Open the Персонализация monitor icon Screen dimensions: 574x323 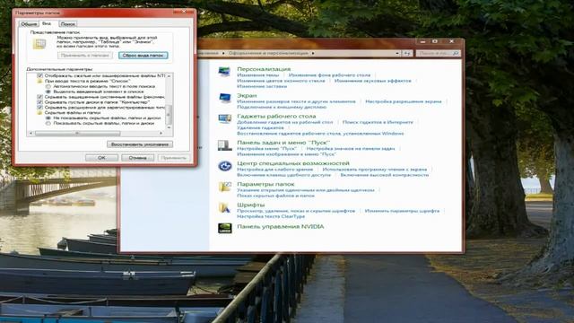[x=224, y=72]
